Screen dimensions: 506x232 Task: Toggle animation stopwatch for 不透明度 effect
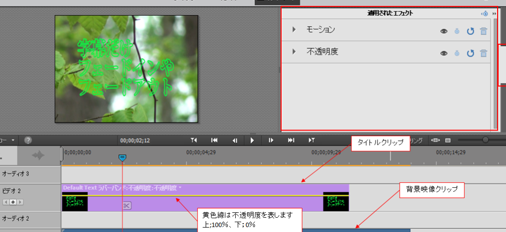point(457,53)
